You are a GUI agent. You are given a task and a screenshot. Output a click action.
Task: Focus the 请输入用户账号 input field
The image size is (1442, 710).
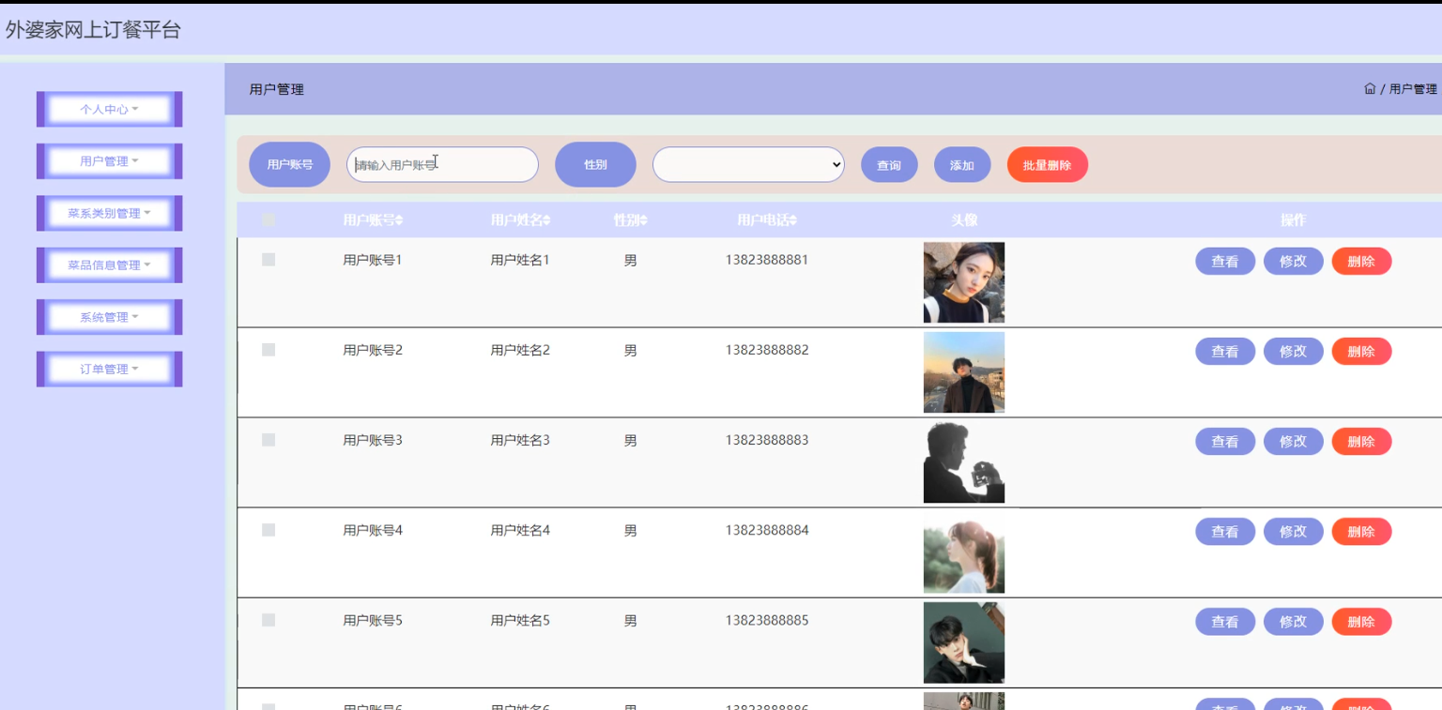[442, 164]
